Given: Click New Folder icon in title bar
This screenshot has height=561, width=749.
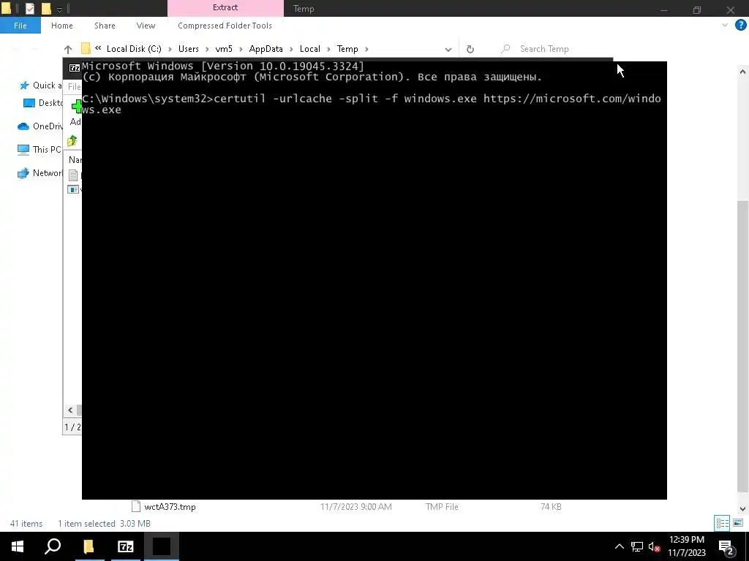Looking at the screenshot, I should (x=46, y=9).
